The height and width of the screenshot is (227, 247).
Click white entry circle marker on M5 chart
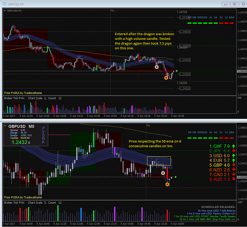point(163,173)
